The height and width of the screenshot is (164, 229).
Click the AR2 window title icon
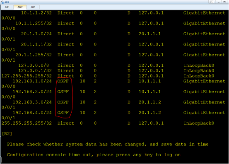click(2, 2)
